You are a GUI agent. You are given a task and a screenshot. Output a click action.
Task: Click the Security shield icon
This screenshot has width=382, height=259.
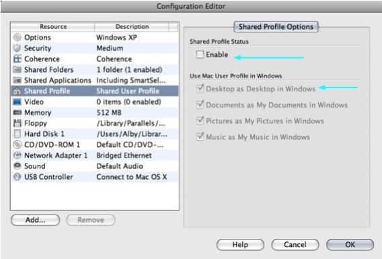(17, 48)
